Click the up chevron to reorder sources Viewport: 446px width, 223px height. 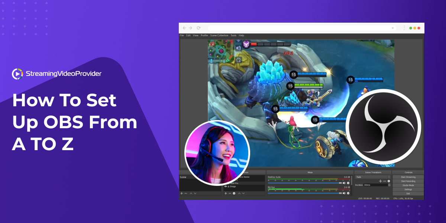point(239,193)
